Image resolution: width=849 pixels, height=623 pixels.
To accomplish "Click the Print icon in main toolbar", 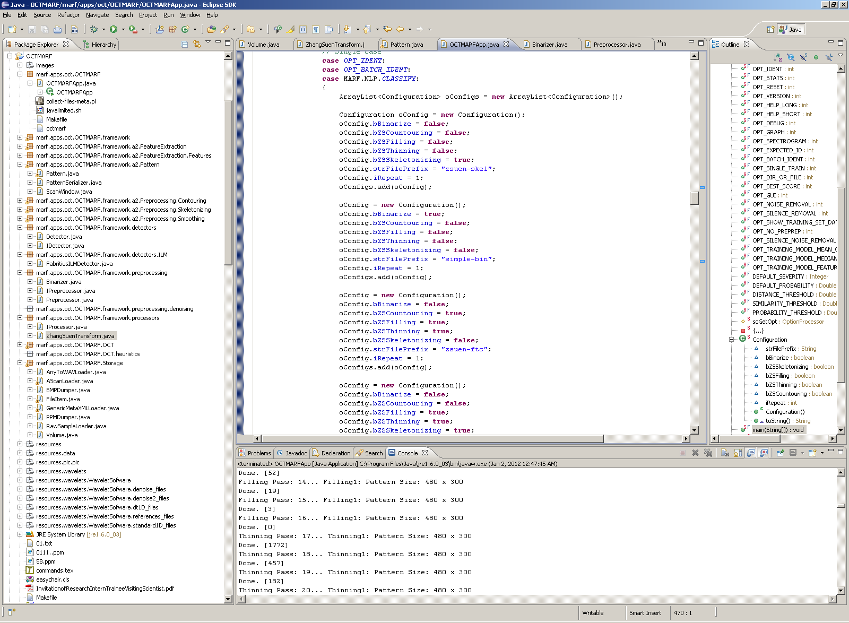I will [x=57, y=30].
